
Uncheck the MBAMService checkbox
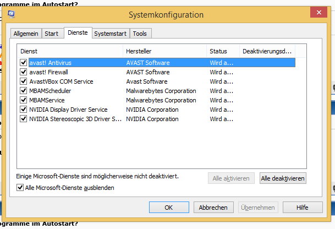pyautogui.click(x=23, y=100)
